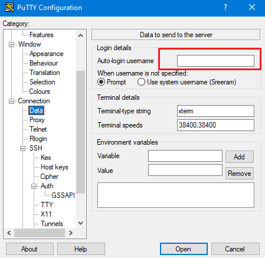Click the Remove environment variable button

pyautogui.click(x=240, y=174)
